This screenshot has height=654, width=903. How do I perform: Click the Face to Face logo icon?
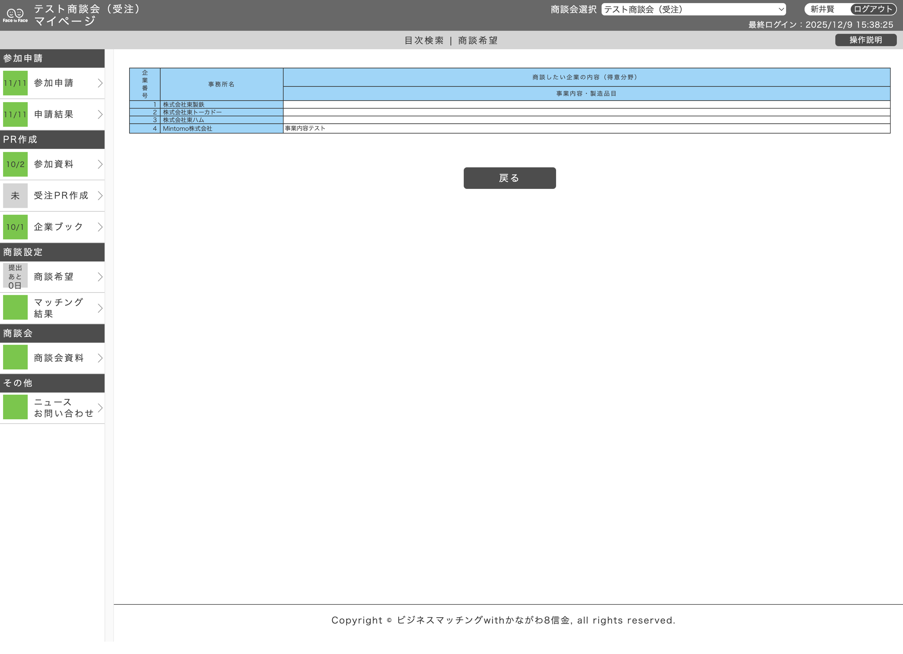[15, 15]
